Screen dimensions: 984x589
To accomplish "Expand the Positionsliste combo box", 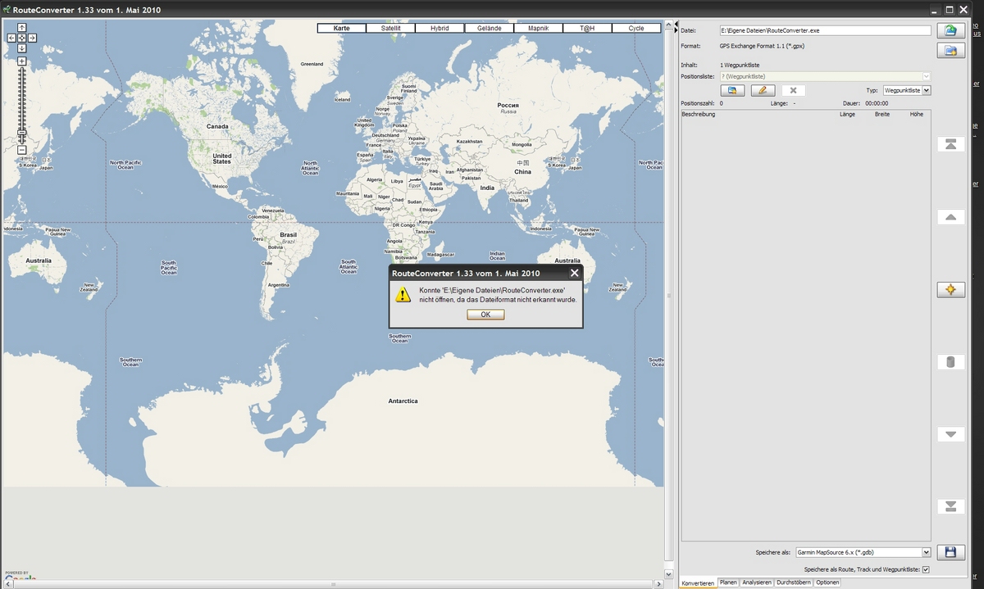I will pyautogui.click(x=927, y=76).
